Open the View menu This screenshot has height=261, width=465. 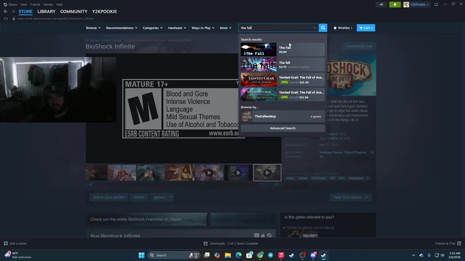coord(24,4)
